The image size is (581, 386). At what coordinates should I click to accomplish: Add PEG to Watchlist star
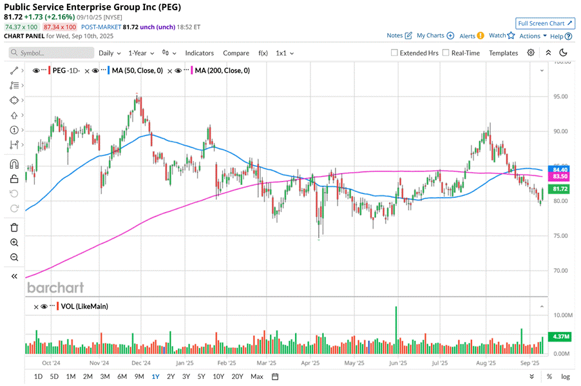tap(511, 35)
